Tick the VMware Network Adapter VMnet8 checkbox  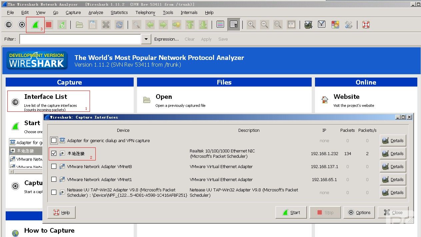54,166
